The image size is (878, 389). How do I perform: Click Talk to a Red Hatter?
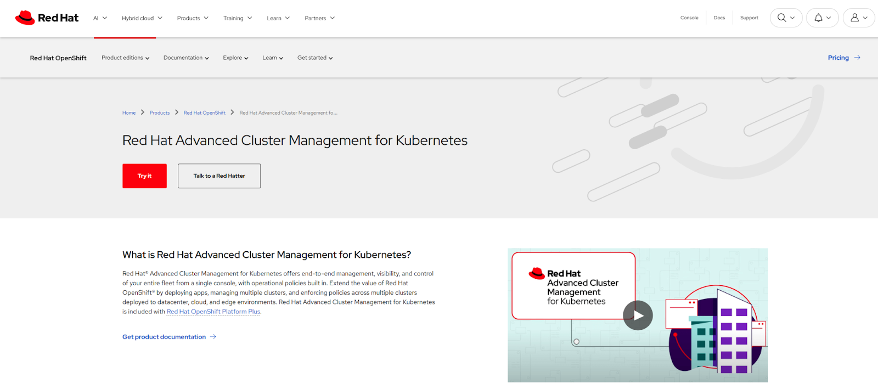[219, 176]
